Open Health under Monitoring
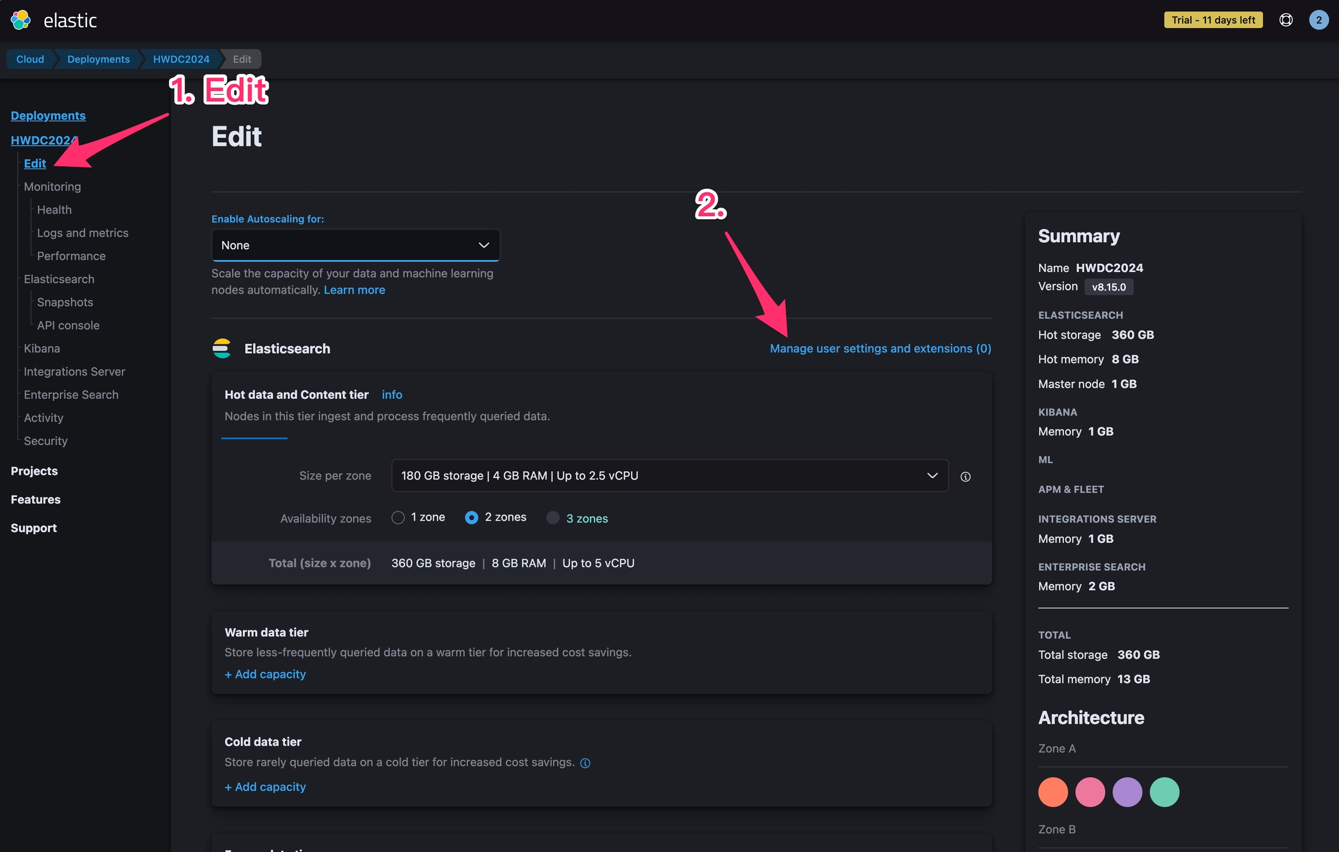The image size is (1339, 852). pos(54,210)
